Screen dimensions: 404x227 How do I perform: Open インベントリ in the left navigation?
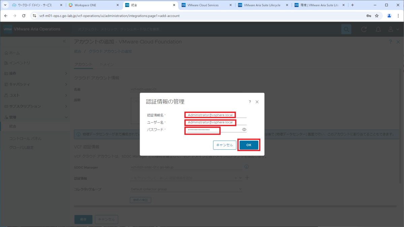[17, 63]
